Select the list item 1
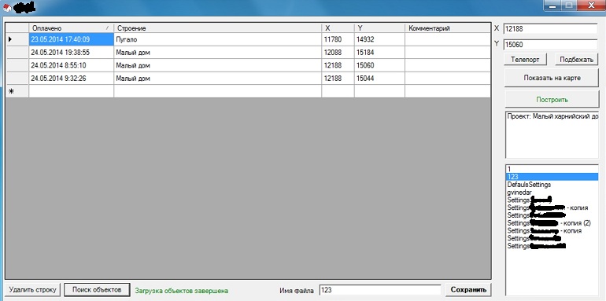The width and height of the screenshot is (606, 301). coord(552,169)
